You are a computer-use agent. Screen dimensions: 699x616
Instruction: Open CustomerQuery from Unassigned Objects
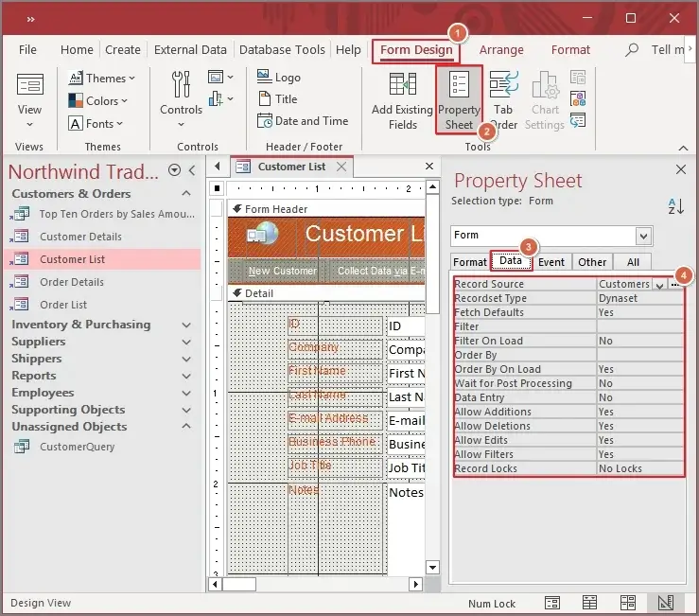77,447
